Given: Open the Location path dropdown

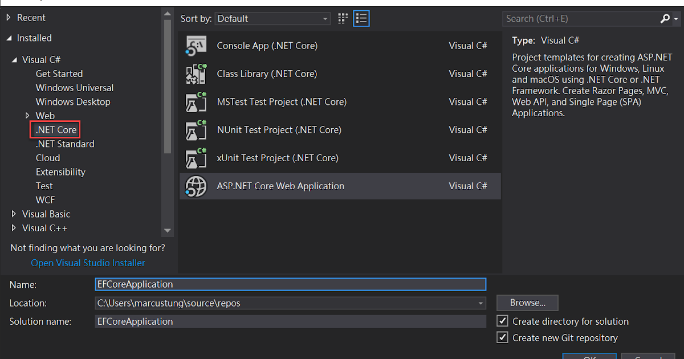Looking at the screenshot, I should coord(481,303).
